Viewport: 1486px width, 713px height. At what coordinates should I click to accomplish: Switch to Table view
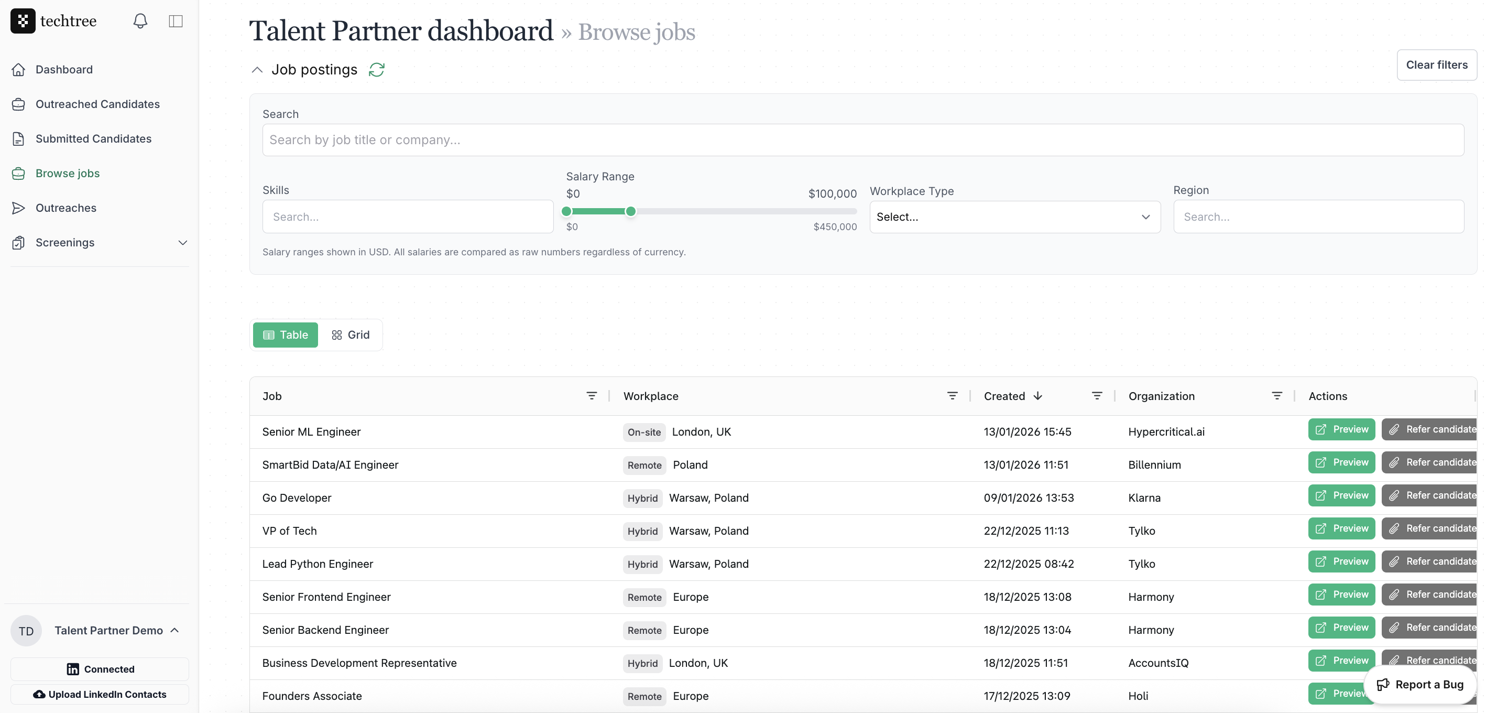tap(285, 335)
